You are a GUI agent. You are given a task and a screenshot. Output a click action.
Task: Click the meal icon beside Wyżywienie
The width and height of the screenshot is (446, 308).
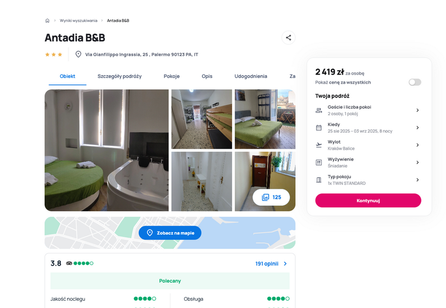coord(319,163)
